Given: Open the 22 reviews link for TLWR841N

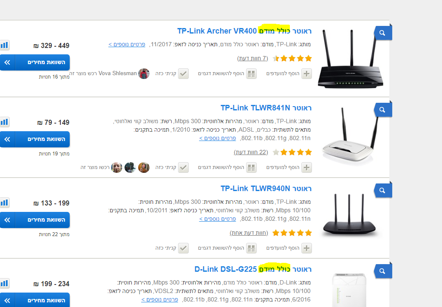Looking at the screenshot, I should tap(251, 152).
